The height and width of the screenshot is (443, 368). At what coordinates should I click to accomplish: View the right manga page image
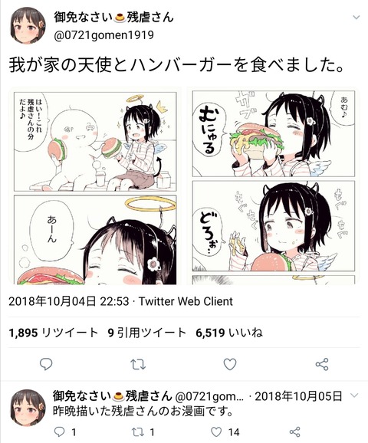click(273, 186)
